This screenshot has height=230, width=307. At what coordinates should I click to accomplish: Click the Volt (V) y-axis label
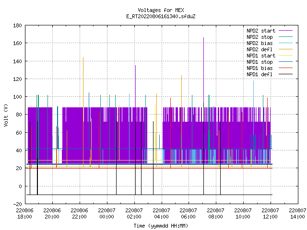6,115
